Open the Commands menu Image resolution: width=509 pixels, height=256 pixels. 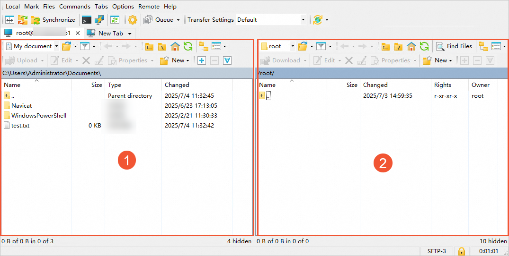(74, 7)
